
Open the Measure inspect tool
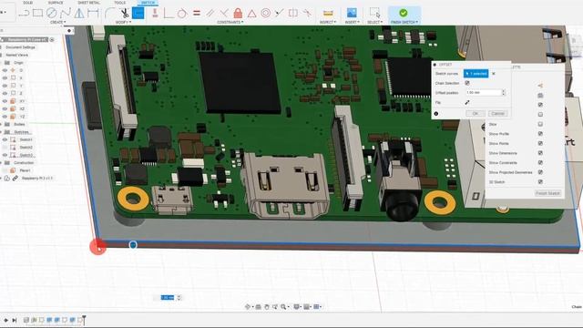pos(328,14)
